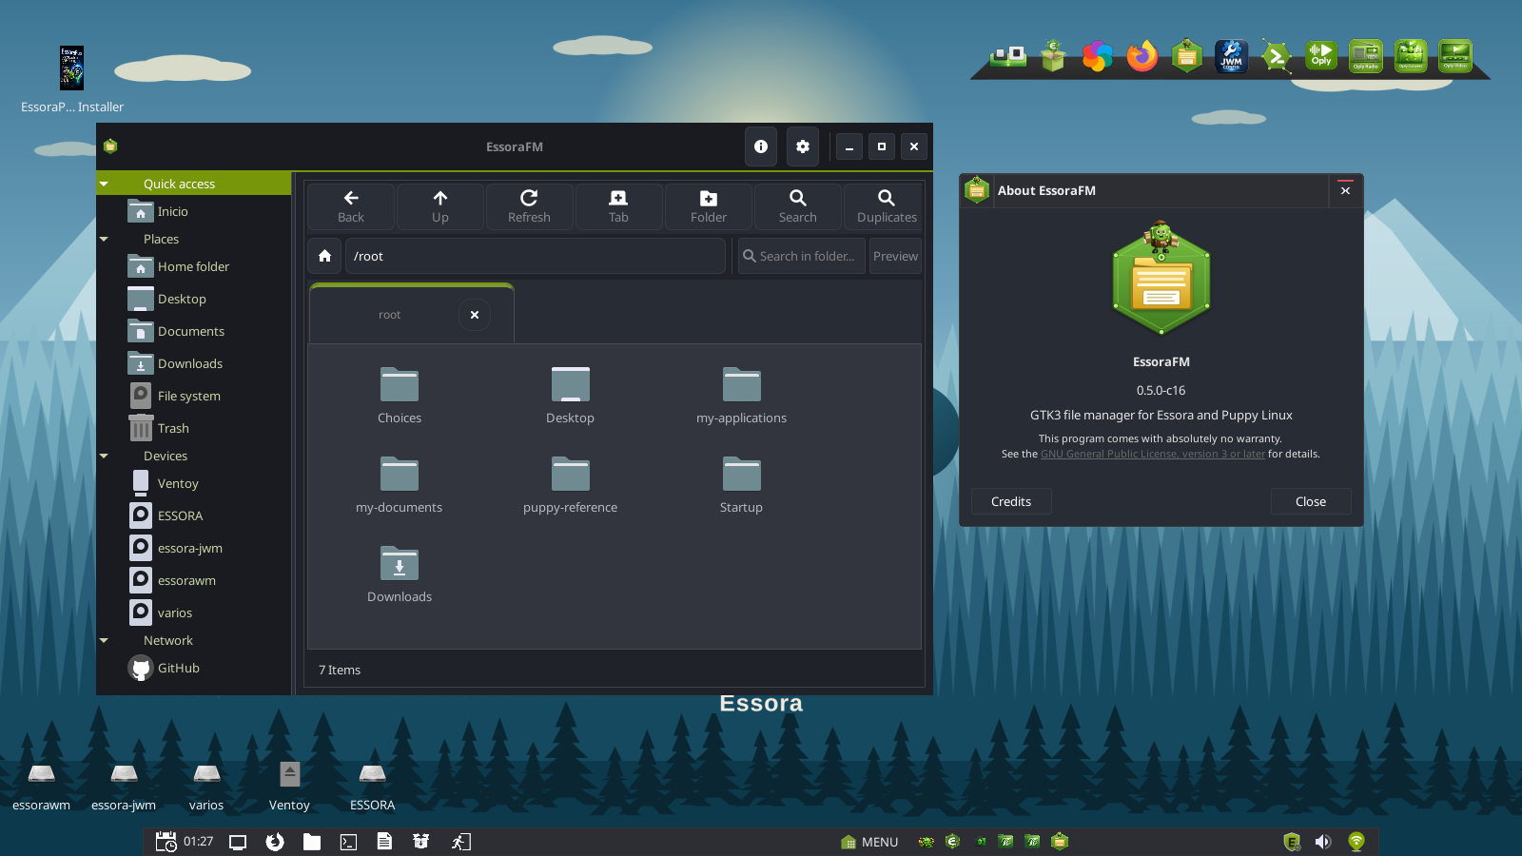Open the volume speaker tray icon
The height and width of the screenshot is (856, 1522).
[x=1323, y=842]
